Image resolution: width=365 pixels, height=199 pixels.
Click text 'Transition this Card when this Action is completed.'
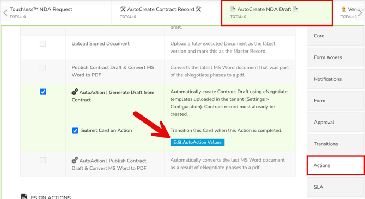[x=226, y=130]
